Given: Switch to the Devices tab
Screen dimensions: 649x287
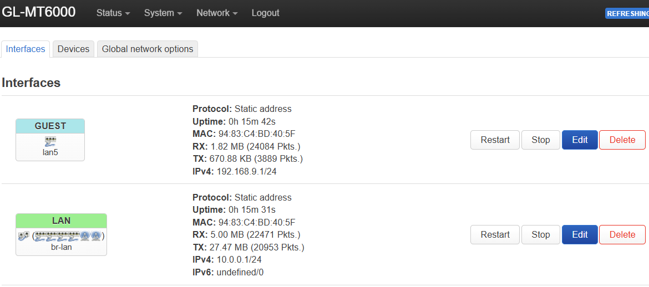Looking at the screenshot, I should (x=73, y=49).
